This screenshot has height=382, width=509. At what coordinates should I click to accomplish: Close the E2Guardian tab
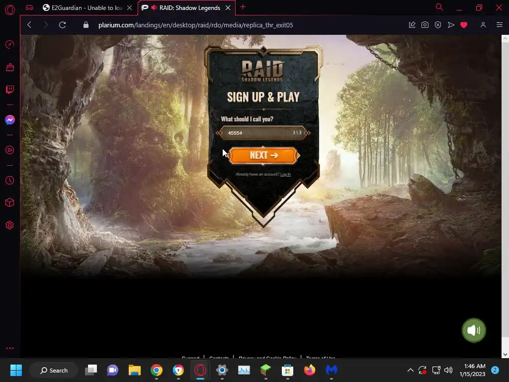pos(130,8)
